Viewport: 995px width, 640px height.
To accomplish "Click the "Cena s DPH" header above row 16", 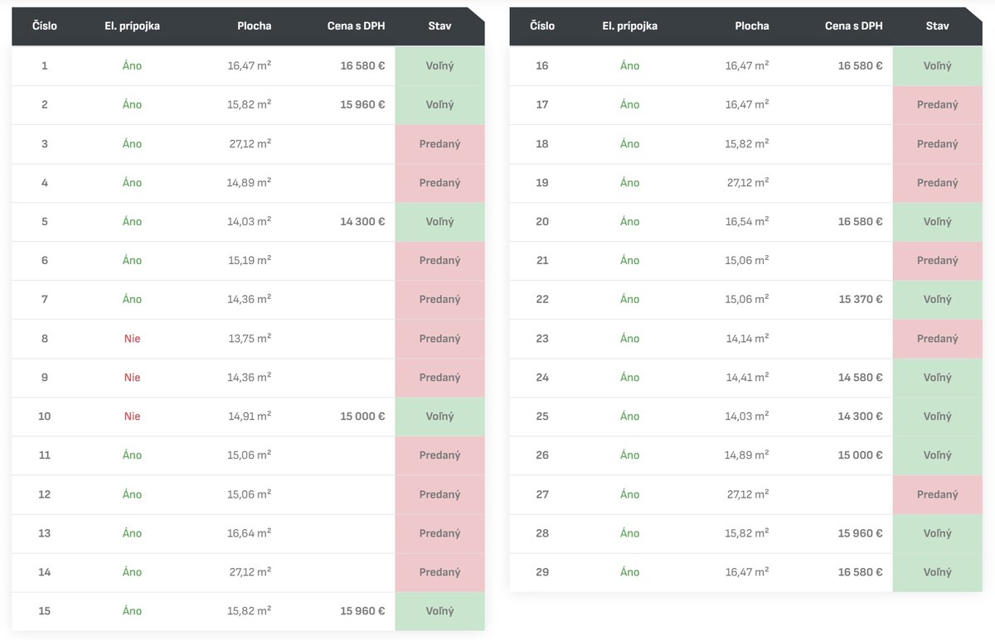I will click(854, 26).
